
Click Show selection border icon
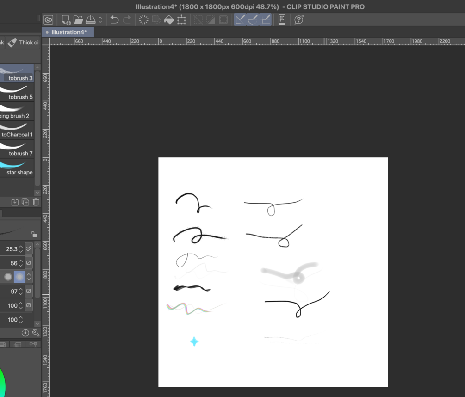[223, 19]
